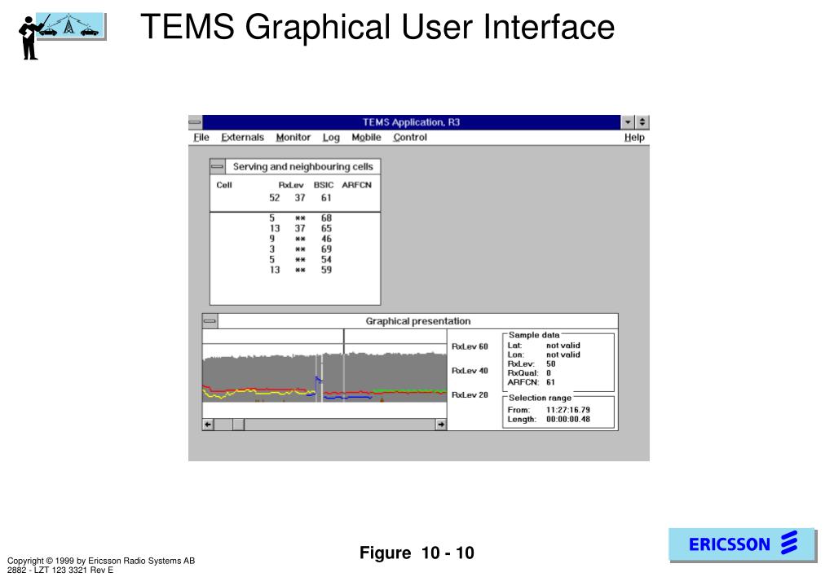Open the Help menu
This screenshot has height=577, width=834.
click(634, 137)
